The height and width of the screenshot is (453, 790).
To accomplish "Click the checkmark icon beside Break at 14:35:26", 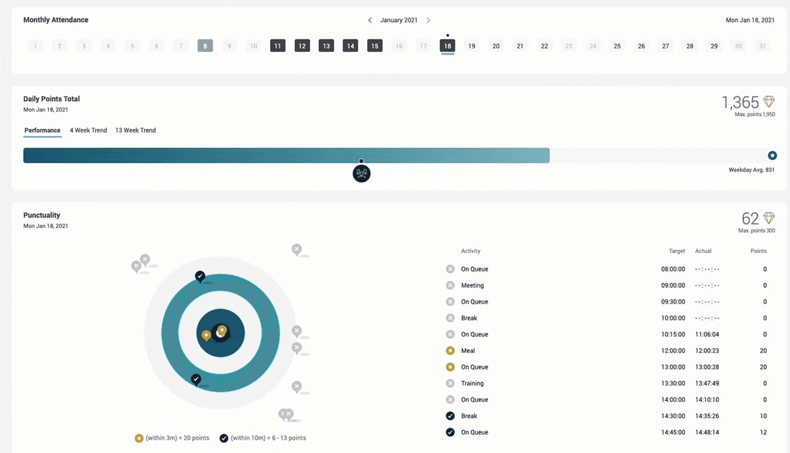I will [x=450, y=416].
